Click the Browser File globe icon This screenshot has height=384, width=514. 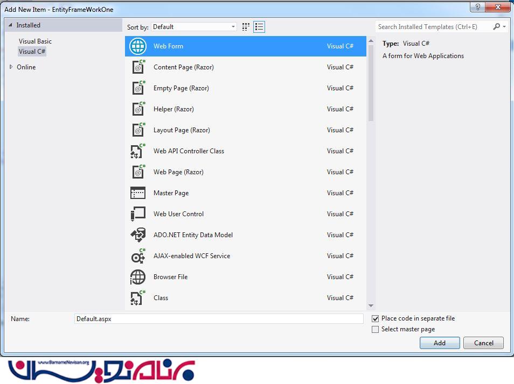pos(138,277)
